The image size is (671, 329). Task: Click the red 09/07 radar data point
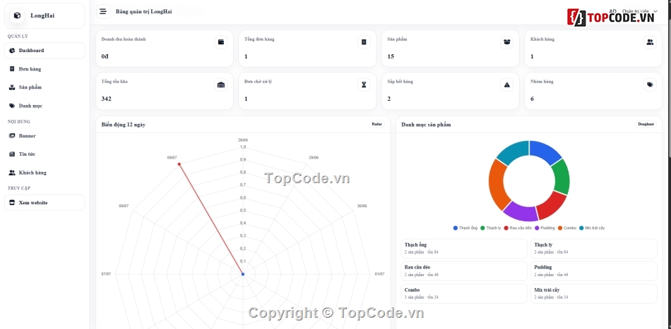[x=179, y=164]
